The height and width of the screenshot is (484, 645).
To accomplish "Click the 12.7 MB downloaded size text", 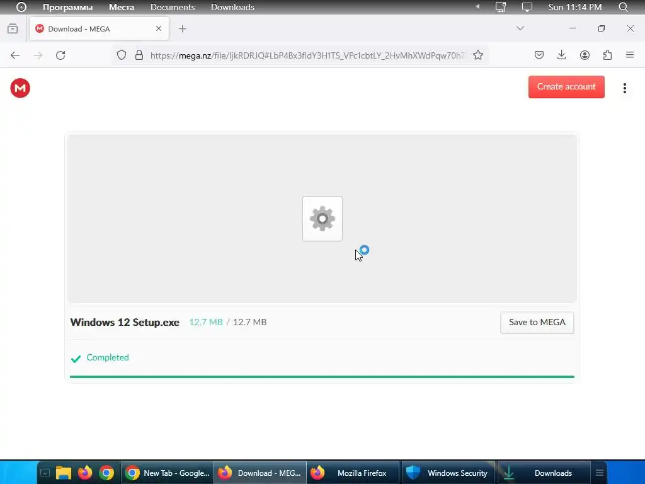I will (x=206, y=322).
